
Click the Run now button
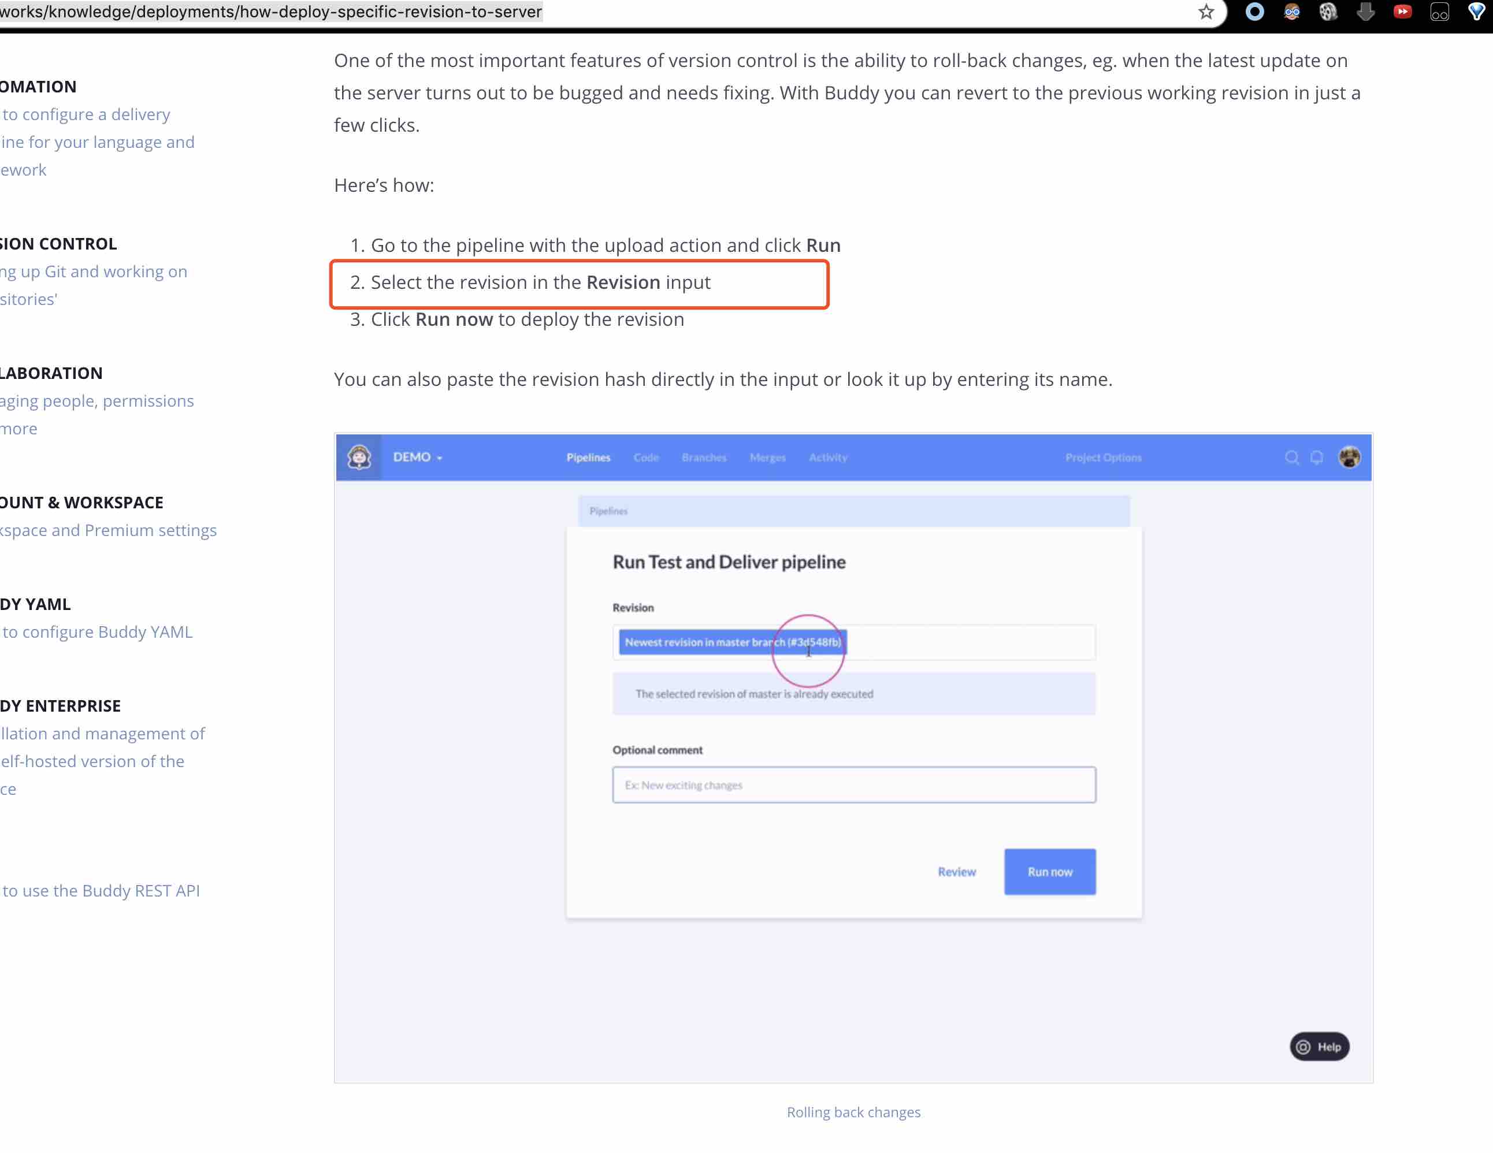point(1049,872)
